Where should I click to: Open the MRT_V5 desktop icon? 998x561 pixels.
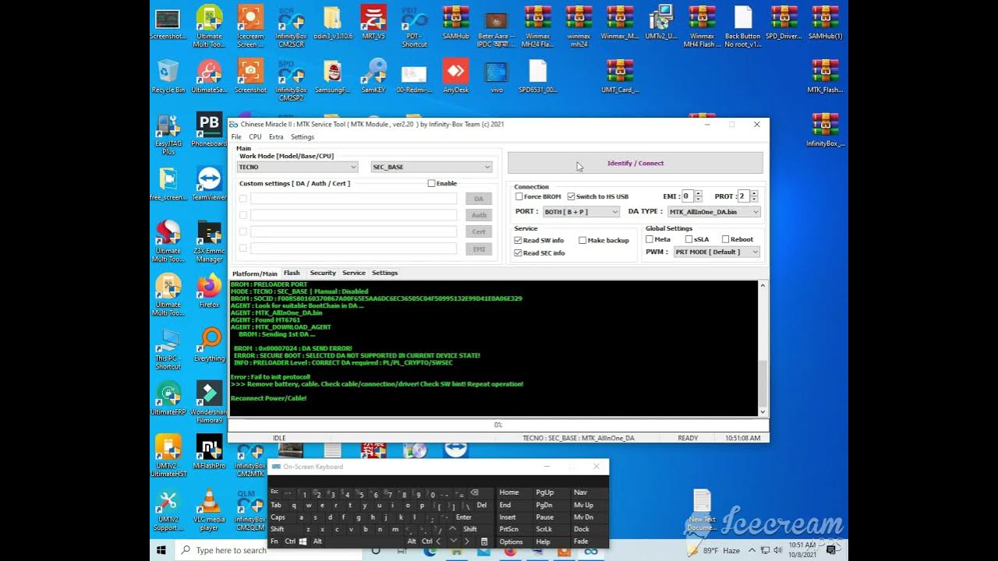(x=373, y=22)
